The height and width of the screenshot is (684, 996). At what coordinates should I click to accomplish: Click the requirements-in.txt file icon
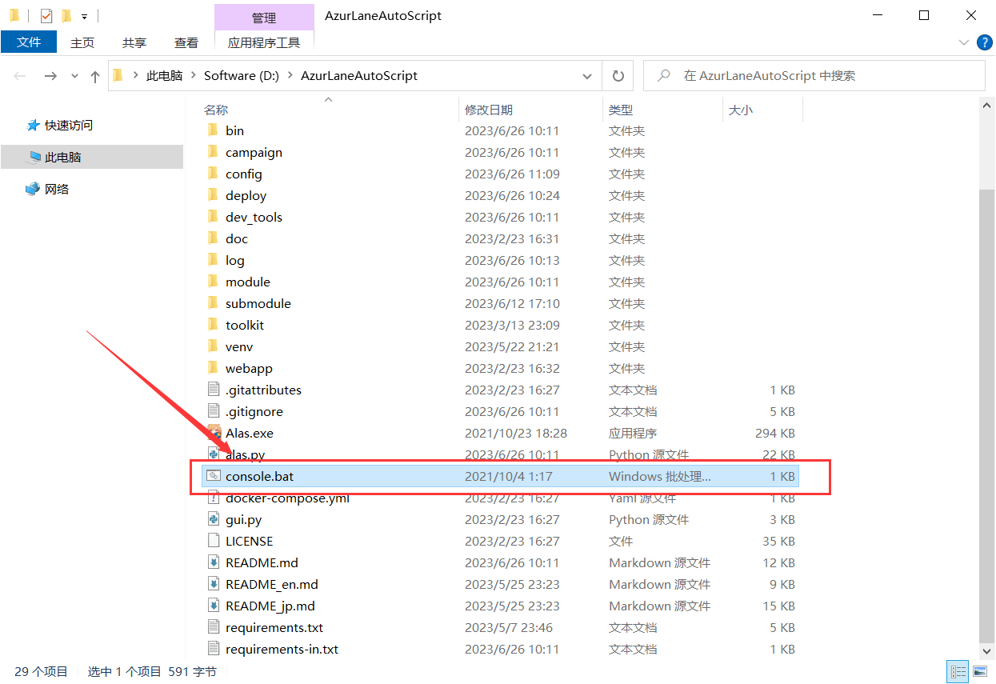point(213,649)
